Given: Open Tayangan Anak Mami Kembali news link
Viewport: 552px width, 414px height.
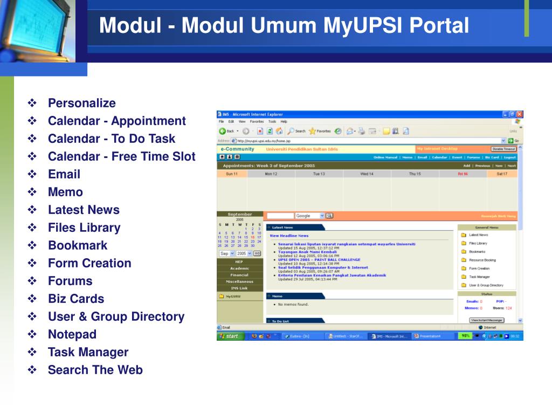Looking at the screenshot, I should [307, 252].
